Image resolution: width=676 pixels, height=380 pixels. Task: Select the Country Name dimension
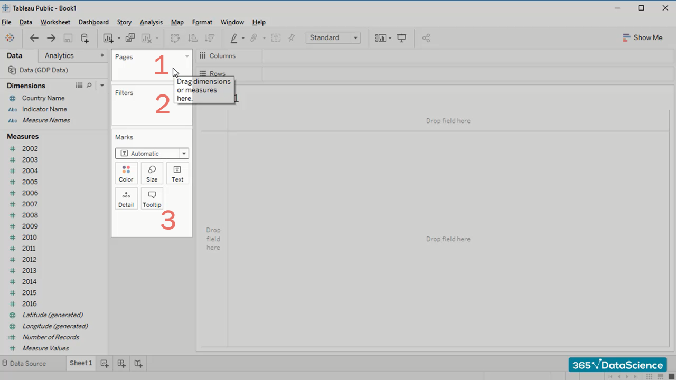click(x=43, y=98)
